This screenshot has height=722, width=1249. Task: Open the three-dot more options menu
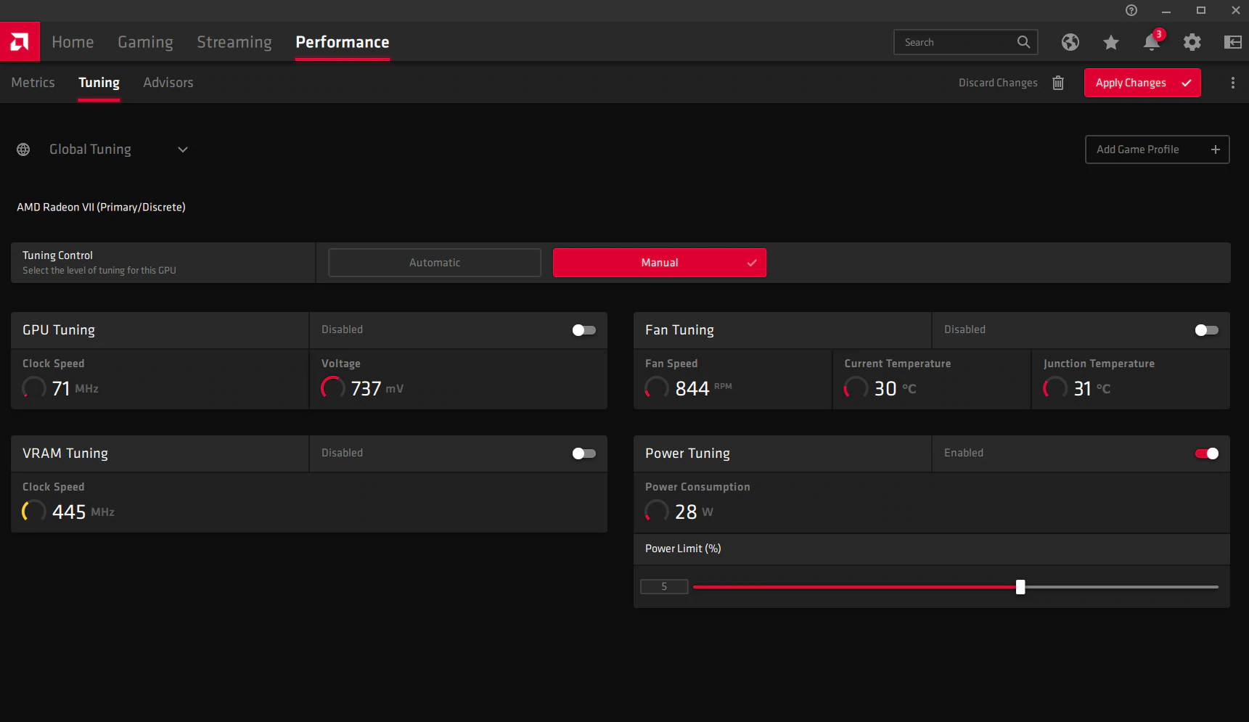click(x=1233, y=83)
